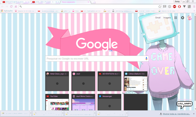Screen dimensions: 196x117
Task: Open the YouTube tile
Action: 57,102
